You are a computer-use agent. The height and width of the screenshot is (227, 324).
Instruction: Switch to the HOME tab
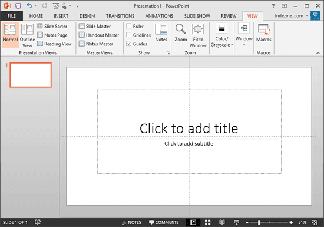point(36,16)
